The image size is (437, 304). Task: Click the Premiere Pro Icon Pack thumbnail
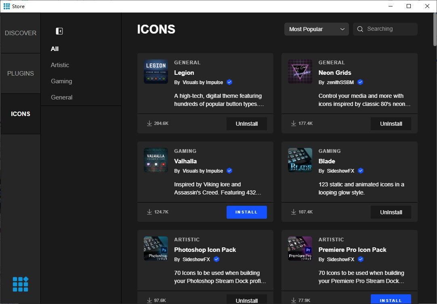point(300,249)
